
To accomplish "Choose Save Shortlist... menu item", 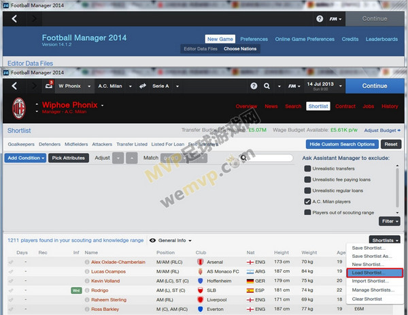I will (x=369, y=248).
